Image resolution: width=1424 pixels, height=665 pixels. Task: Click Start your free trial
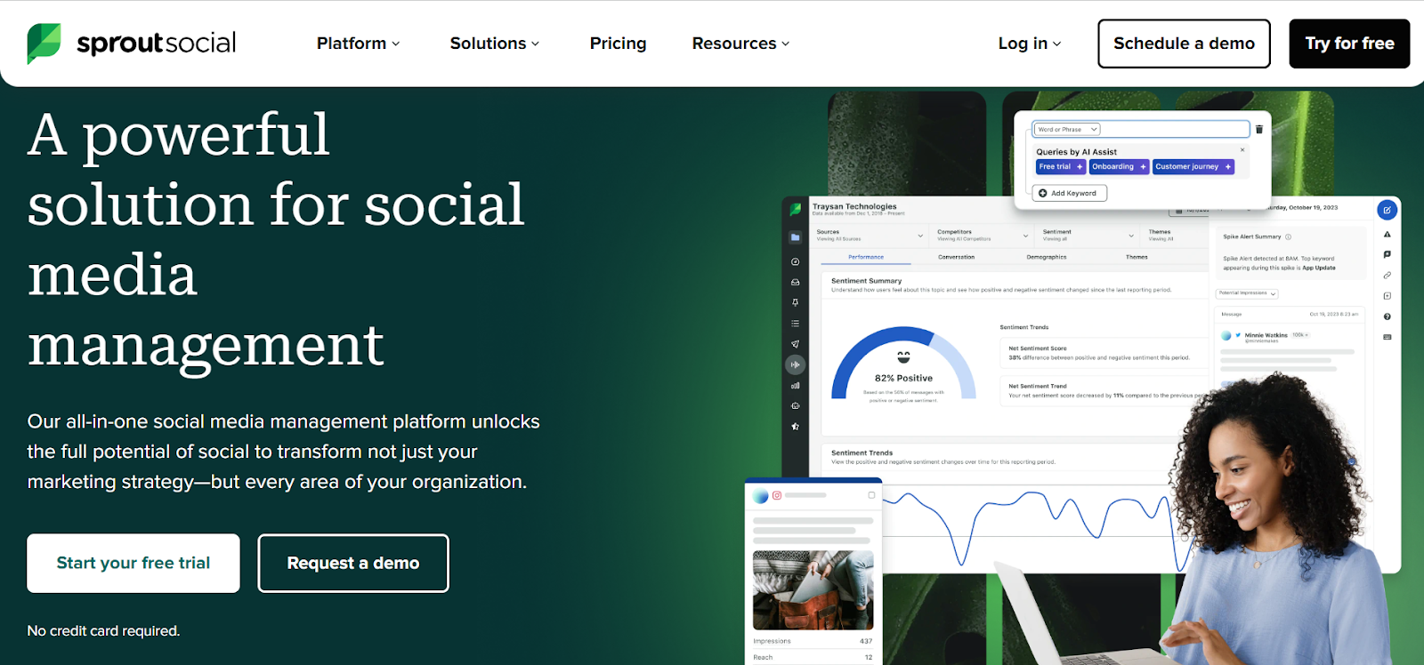click(x=133, y=563)
